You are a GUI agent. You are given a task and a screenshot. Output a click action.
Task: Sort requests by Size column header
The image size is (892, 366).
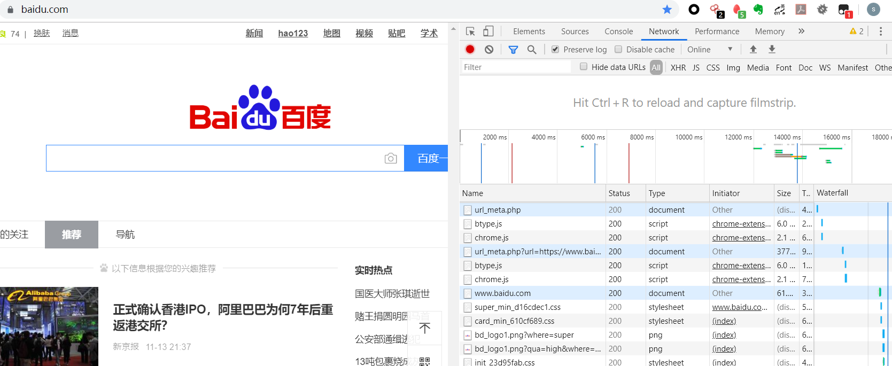tap(787, 193)
